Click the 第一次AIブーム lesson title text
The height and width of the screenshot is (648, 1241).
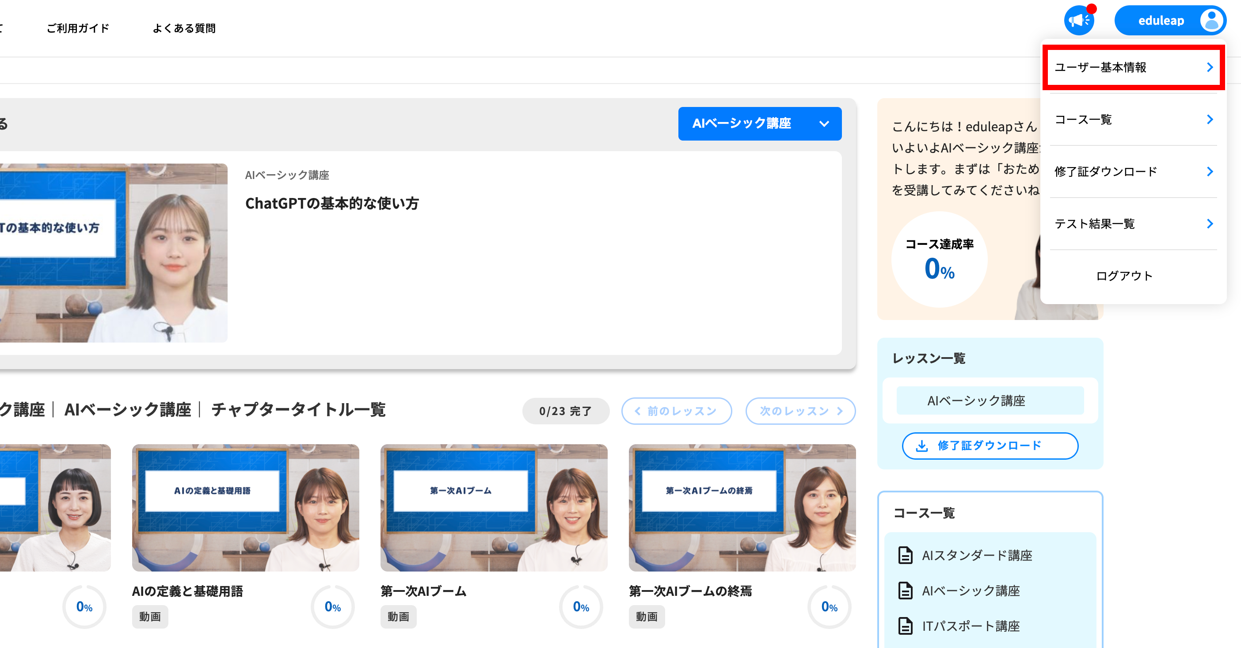423,591
